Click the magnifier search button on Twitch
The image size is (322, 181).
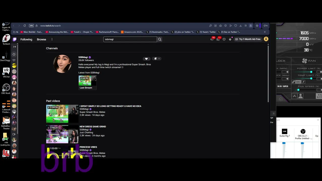pyautogui.click(x=160, y=39)
